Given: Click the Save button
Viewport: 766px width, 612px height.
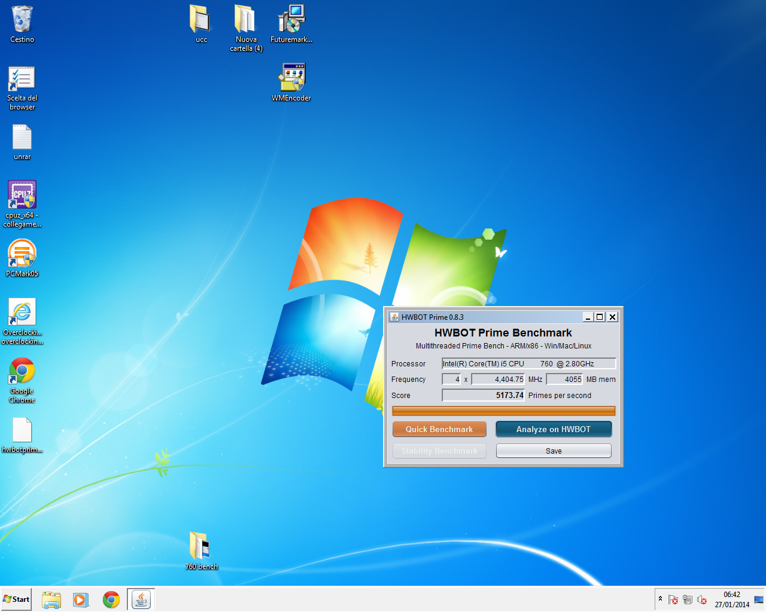Looking at the screenshot, I should point(554,451).
